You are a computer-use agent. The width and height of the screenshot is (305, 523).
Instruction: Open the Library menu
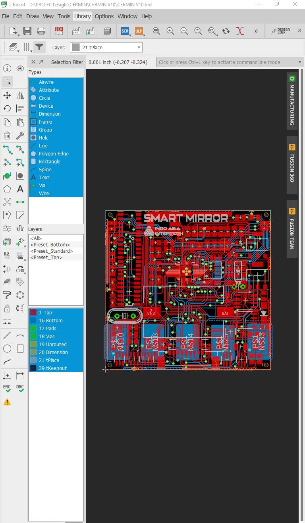click(x=82, y=16)
